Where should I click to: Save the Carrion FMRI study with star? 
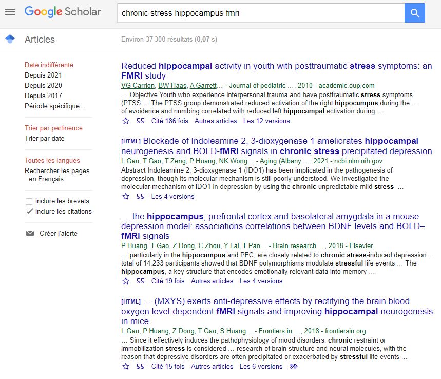pyautogui.click(x=126, y=121)
